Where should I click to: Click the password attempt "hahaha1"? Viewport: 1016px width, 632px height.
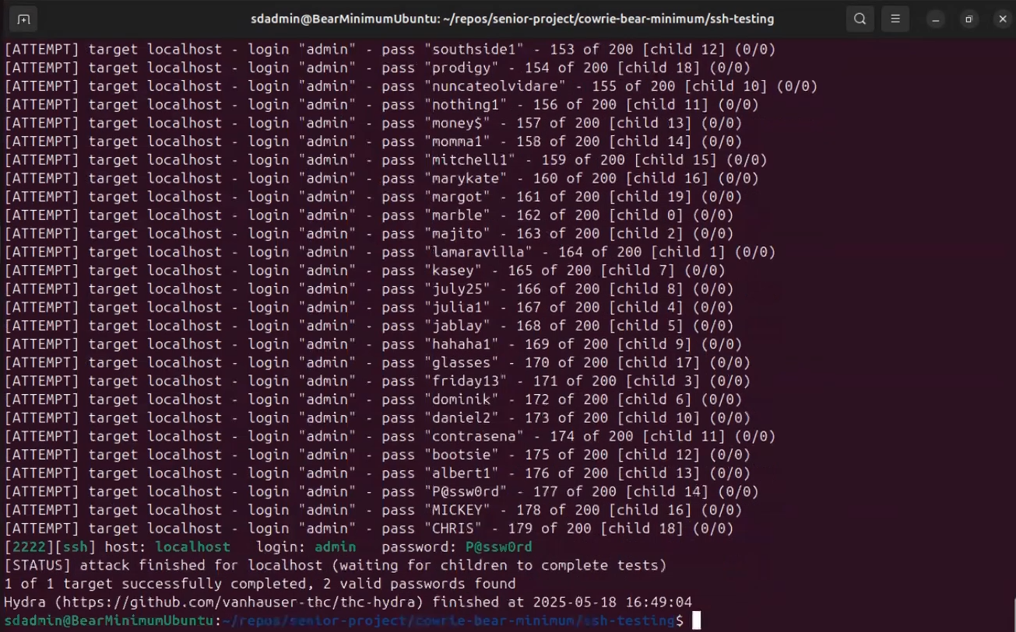(462, 344)
